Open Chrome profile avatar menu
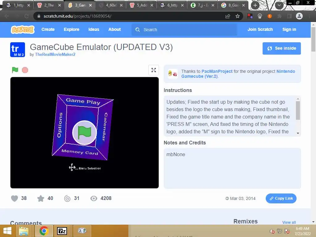The width and height of the screenshot is (316, 237). coord(299,16)
